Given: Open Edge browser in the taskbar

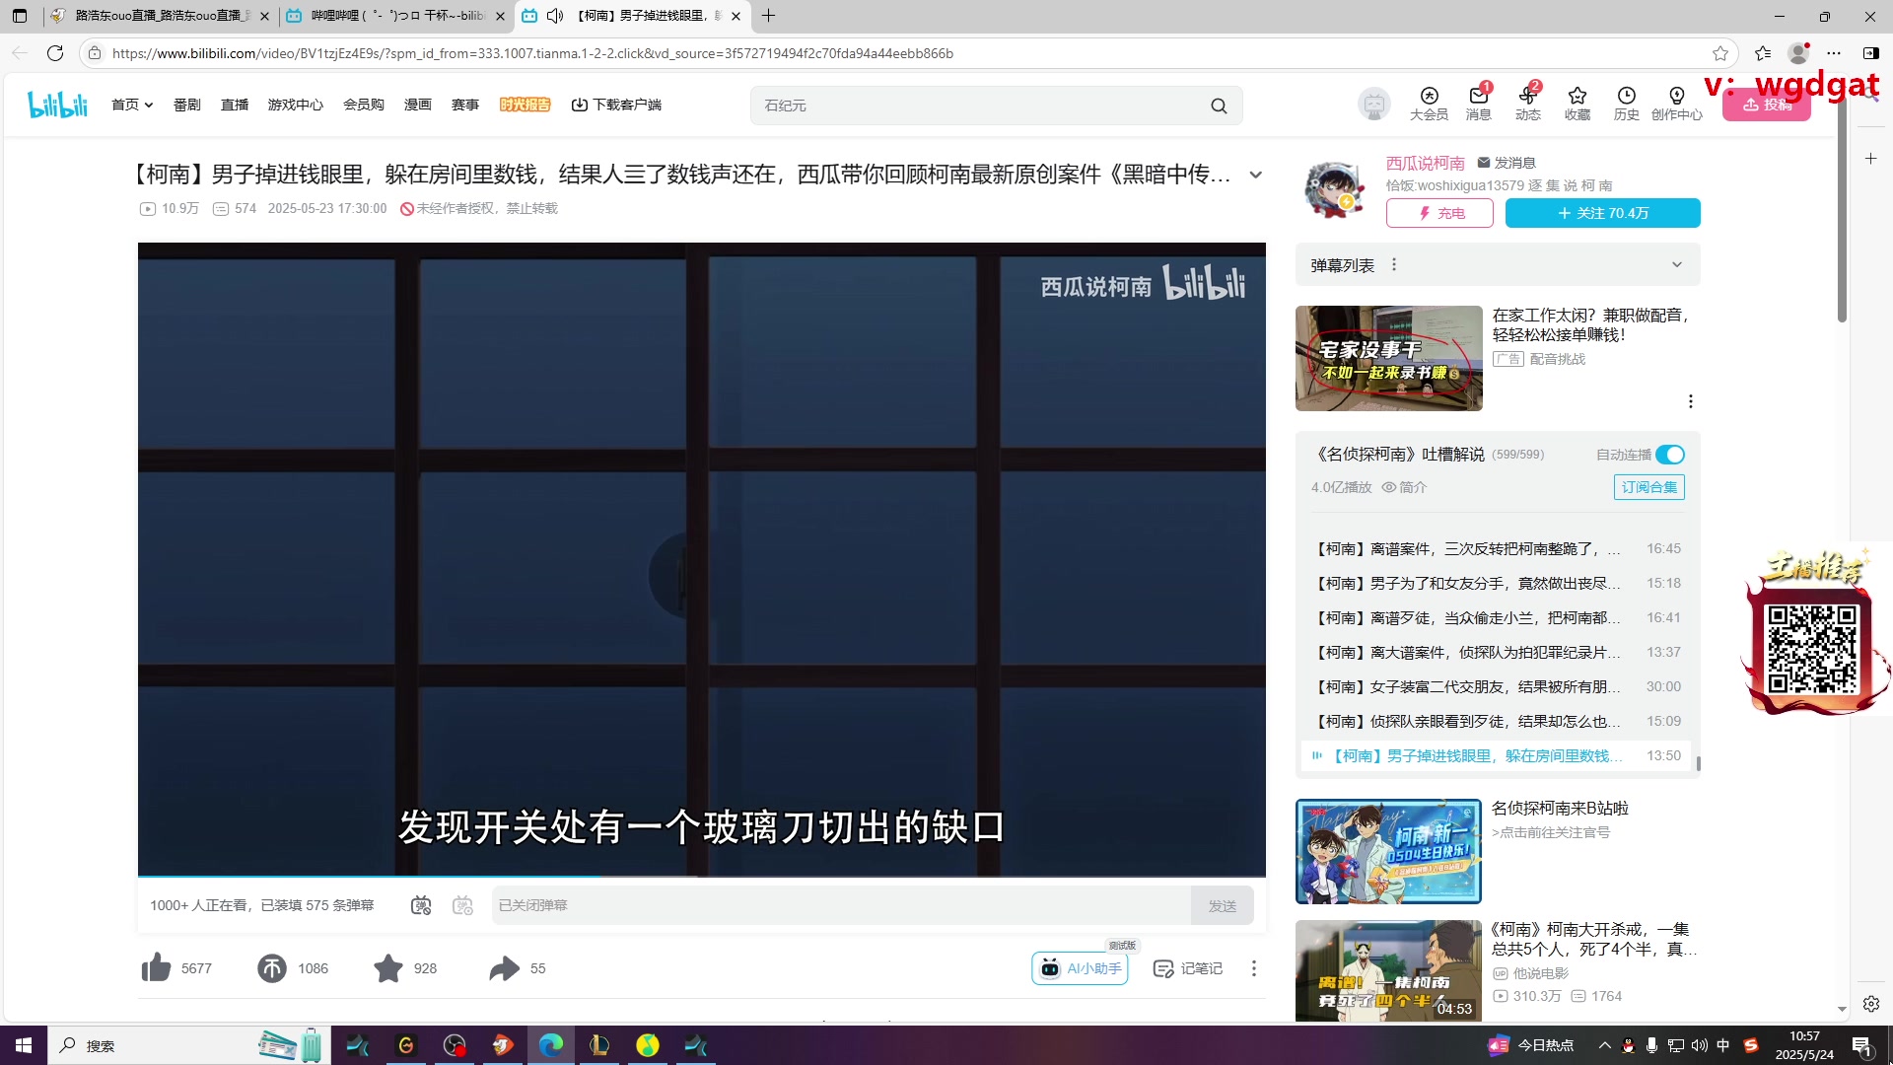Looking at the screenshot, I should 551,1045.
